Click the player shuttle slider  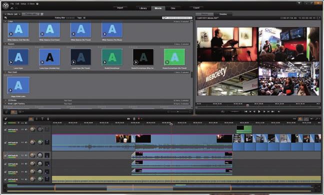[x=234, y=112]
